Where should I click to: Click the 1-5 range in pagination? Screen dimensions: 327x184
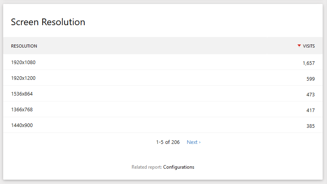point(160,142)
